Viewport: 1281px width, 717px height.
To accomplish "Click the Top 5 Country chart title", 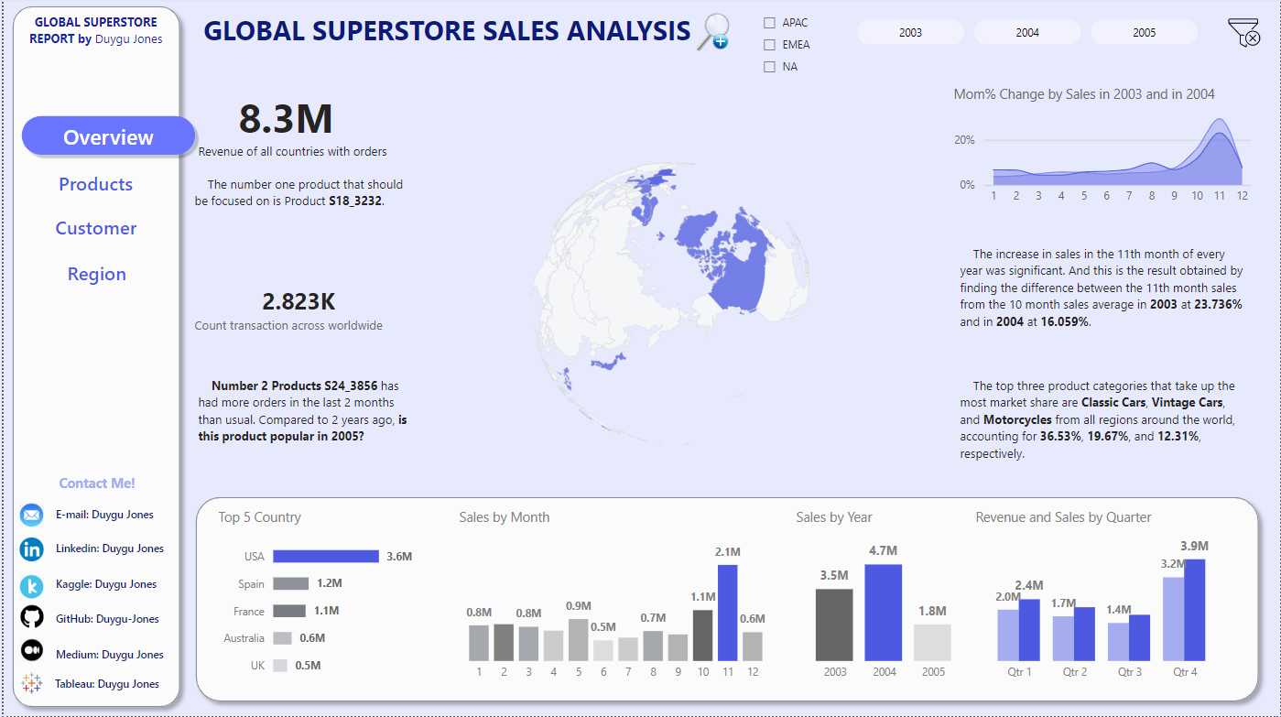I will (259, 517).
